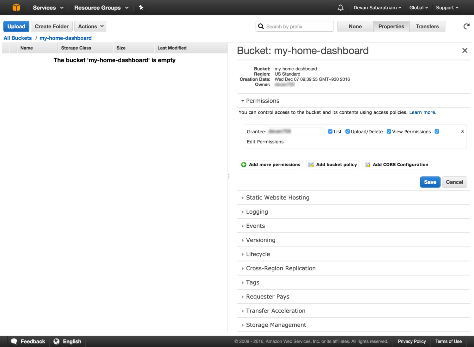The image size is (474, 347).
Task: Click Add more permissions
Action: tap(270, 165)
